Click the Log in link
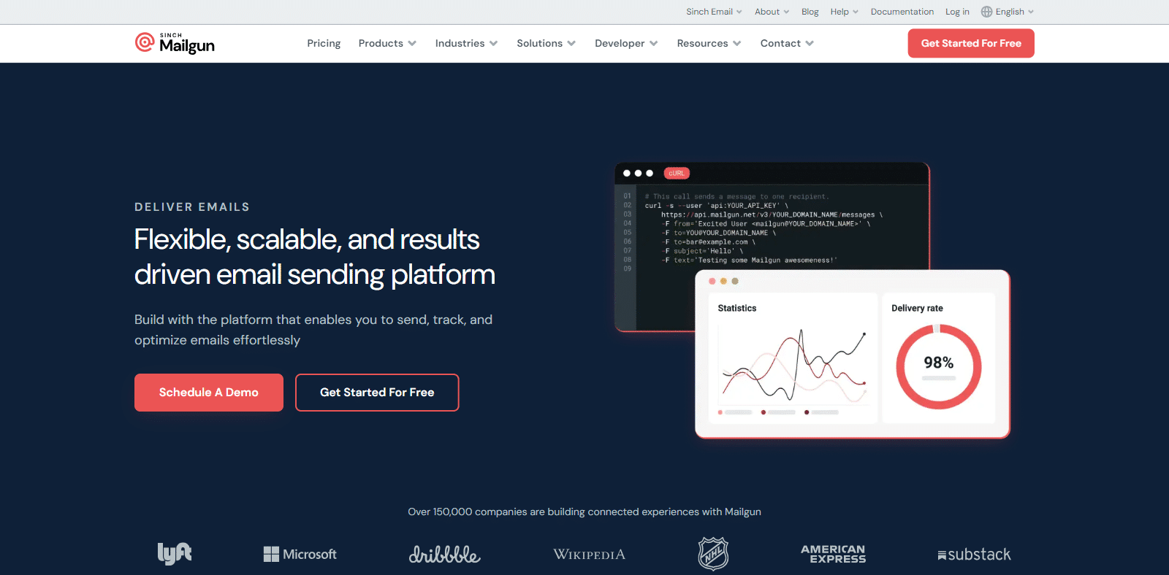The width and height of the screenshot is (1169, 575). (x=957, y=12)
